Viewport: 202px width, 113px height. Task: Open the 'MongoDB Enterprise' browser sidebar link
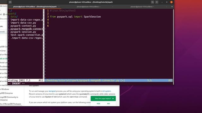click(6, 93)
